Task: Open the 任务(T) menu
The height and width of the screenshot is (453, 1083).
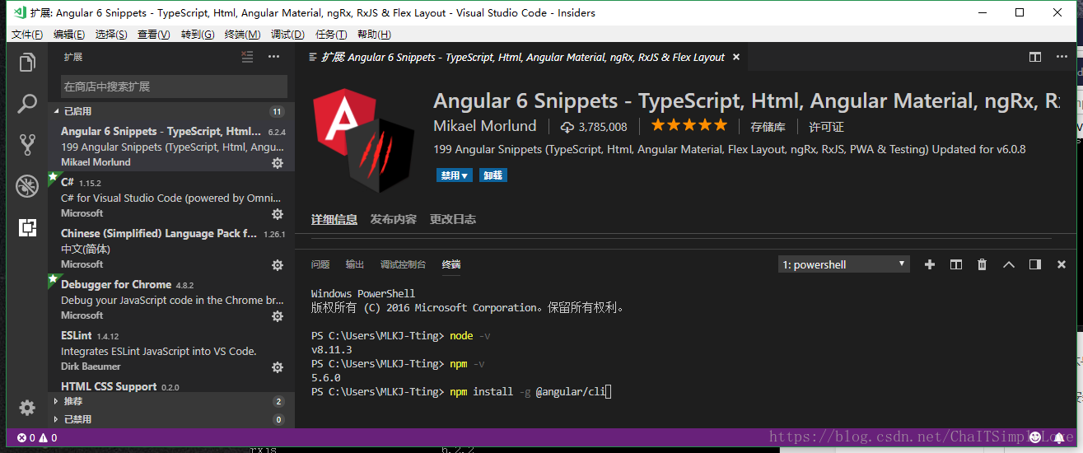Action: [x=331, y=34]
